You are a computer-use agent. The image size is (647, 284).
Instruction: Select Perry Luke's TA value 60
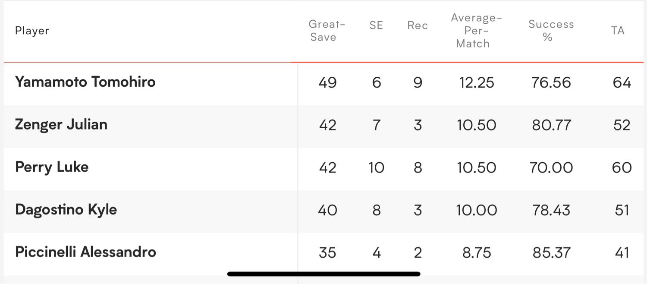coord(622,167)
